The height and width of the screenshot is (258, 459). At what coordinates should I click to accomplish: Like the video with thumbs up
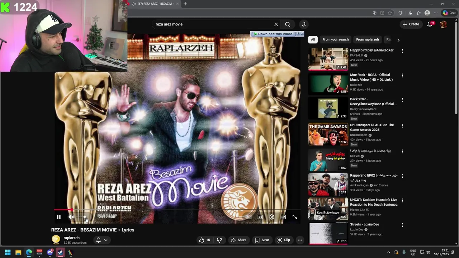click(204, 240)
